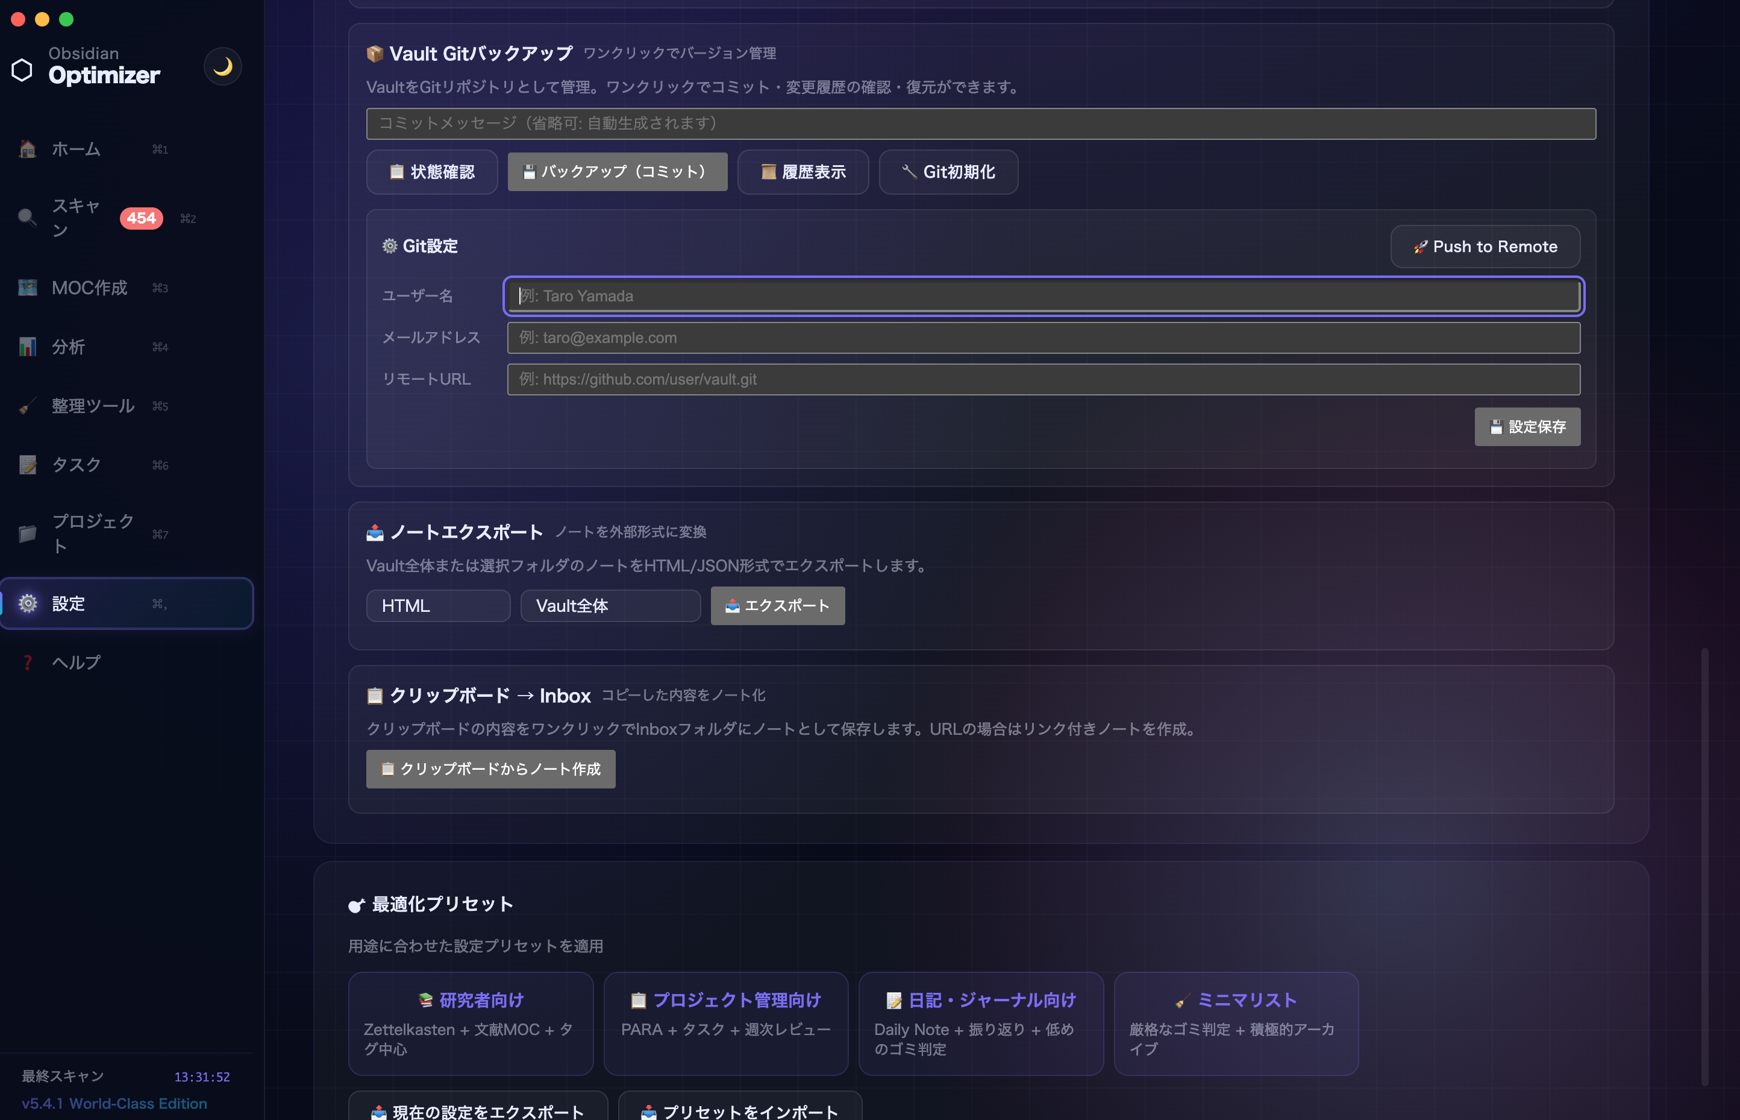Image resolution: width=1740 pixels, height=1120 pixels.
Task: Click the Vault Gitバックアップ package icon
Action: (375, 54)
